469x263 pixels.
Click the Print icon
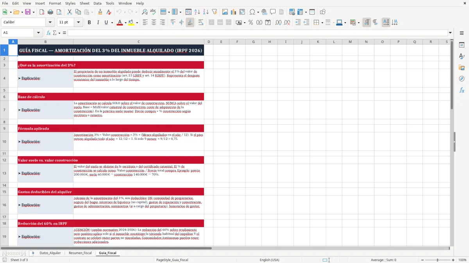(x=50, y=12)
